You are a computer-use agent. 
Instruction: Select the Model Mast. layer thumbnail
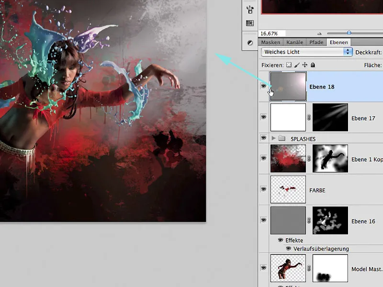pyautogui.click(x=288, y=268)
